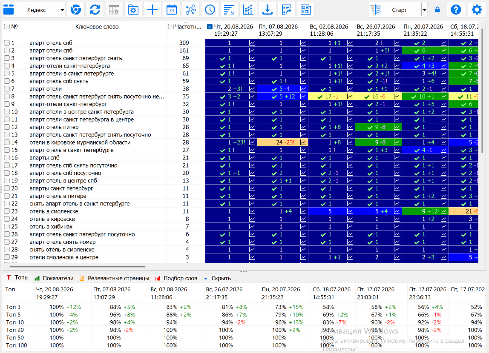Open the Подбор слов tab
Screen dimensions: 489x353
click(176, 278)
